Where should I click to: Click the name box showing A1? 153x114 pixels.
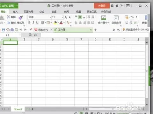click(x=10, y=35)
